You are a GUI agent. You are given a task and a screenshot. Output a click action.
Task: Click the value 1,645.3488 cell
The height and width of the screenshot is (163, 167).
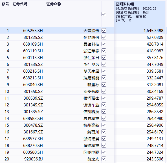pyautogui.click(x=140, y=30)
